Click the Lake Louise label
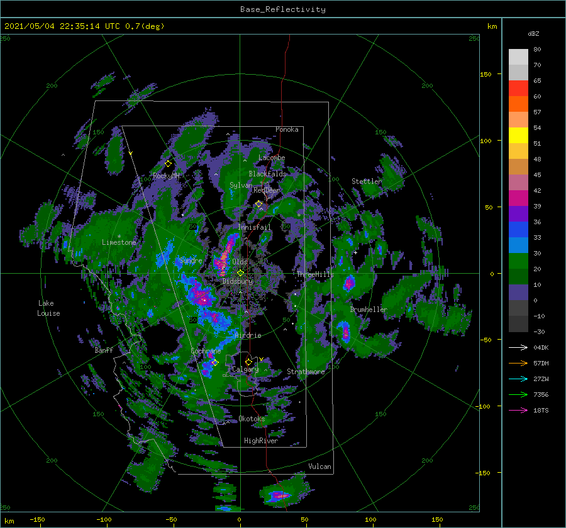The height and width of the screenshot is (528, 566). tap(48, 308)
